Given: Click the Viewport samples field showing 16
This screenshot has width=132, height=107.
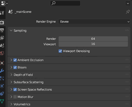Looking at the screenshot, I should [x=93, y=44].
